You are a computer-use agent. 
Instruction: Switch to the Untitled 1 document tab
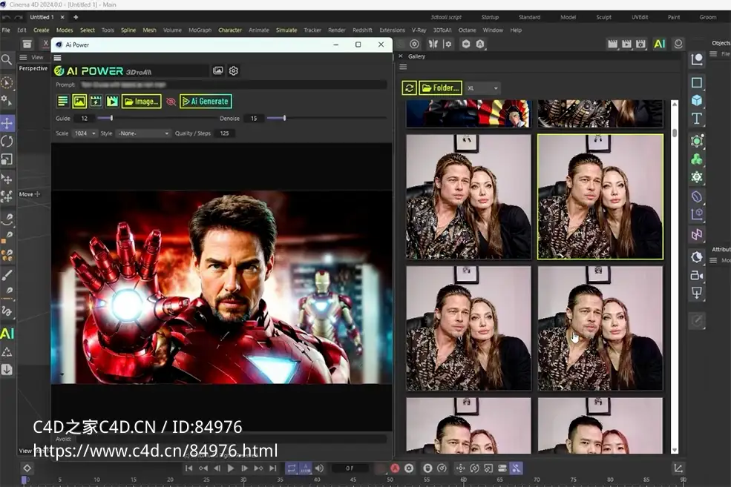click(42, 17)
